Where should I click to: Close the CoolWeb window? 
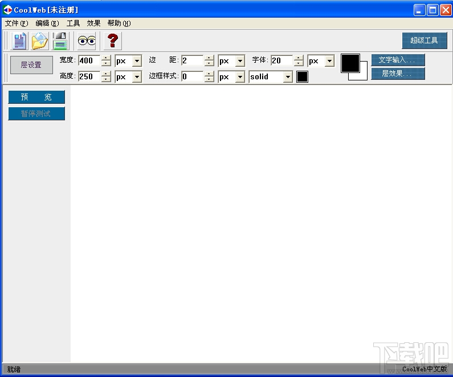446,10
